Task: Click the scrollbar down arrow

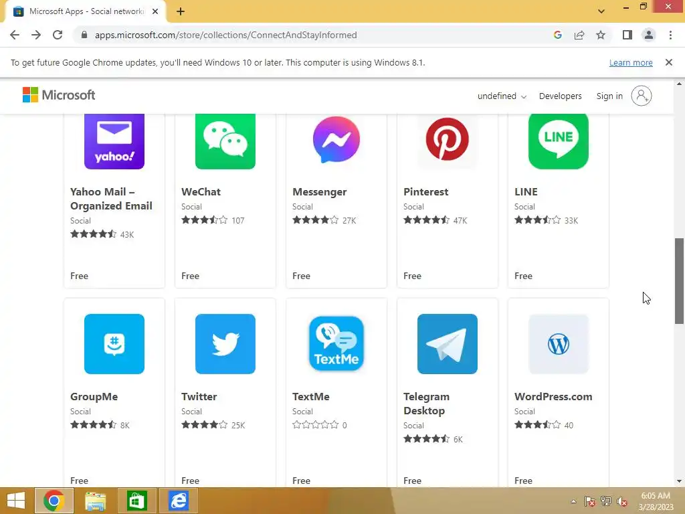Action: [679, 481]
